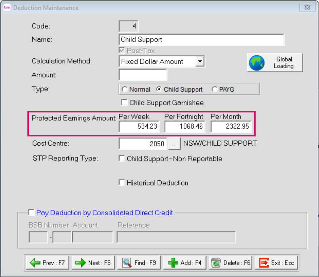Select the Normal type radio button
The image size is (319, 277).
click(x=124, y=89)
